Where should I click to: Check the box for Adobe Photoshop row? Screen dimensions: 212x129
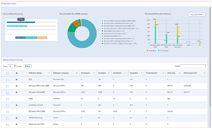point(8,118)
